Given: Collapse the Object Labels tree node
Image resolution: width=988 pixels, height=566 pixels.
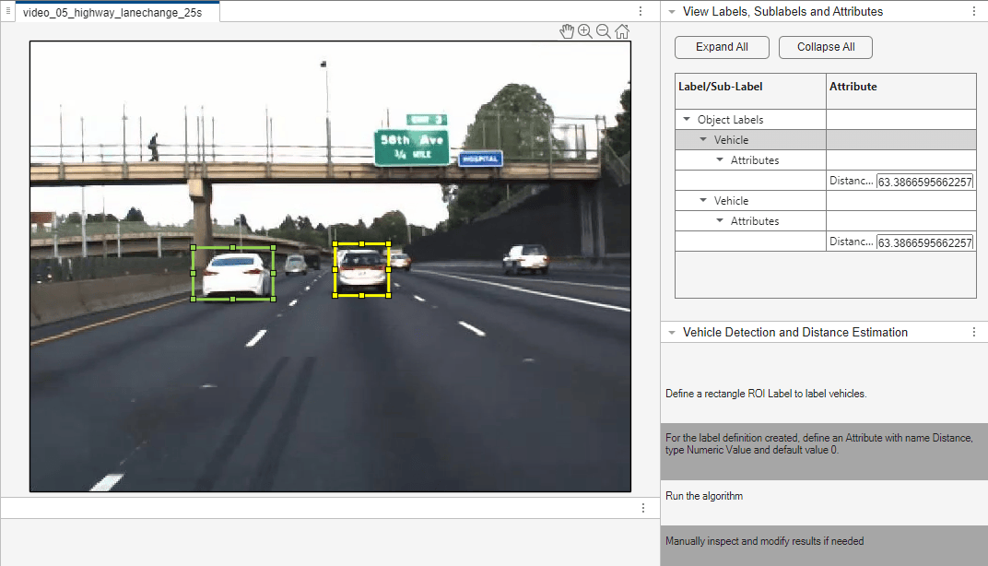Looking at the screenshot, I should tap(687, 119).
